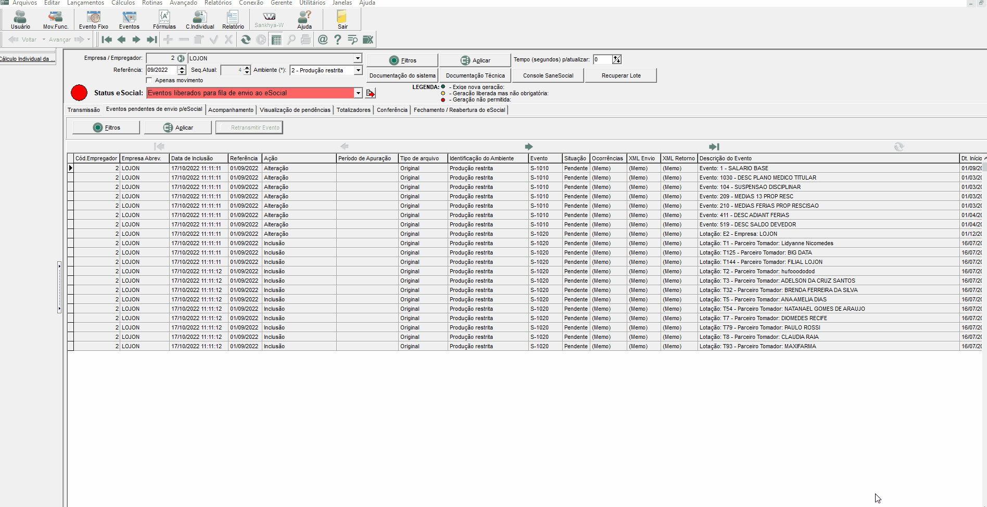Expand the Status eSocial dropdown
This screenshot has width=987, height=507.
click(x=358, y=93)
